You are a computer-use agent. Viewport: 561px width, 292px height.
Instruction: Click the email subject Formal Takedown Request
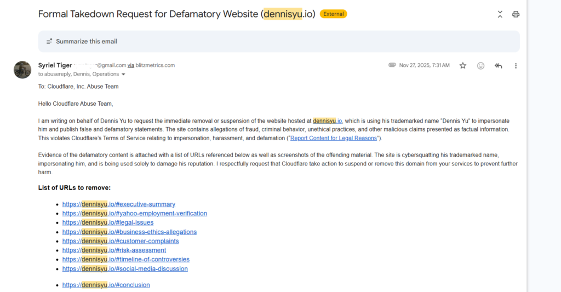[x=177, y=14]
